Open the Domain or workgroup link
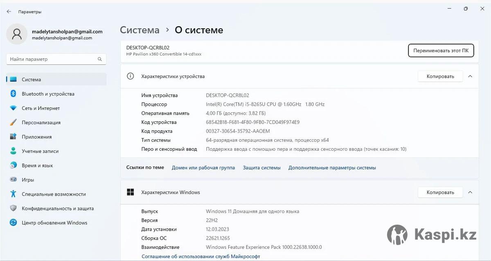The height and width of the screenshot is (261, 491). (x=203, y=168)
